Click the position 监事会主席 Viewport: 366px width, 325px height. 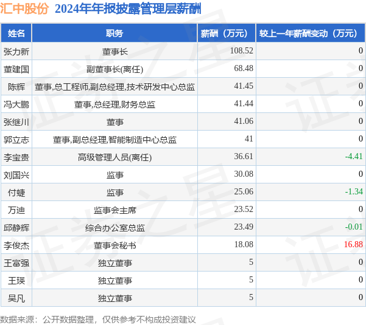[114, 210]
